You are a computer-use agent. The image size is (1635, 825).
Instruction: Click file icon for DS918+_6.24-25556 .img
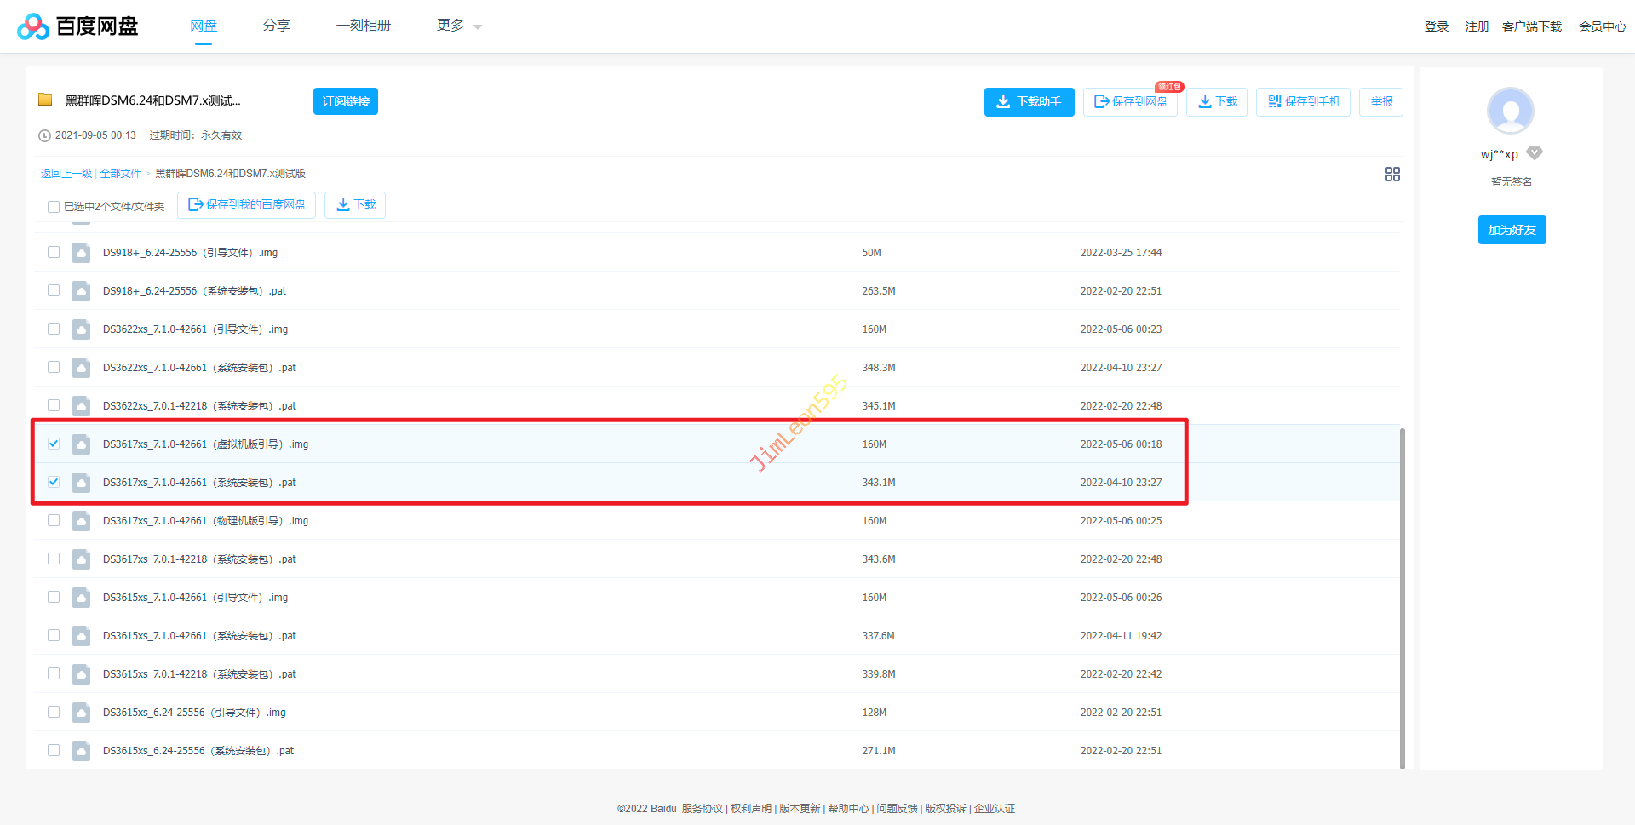point(81,253)
